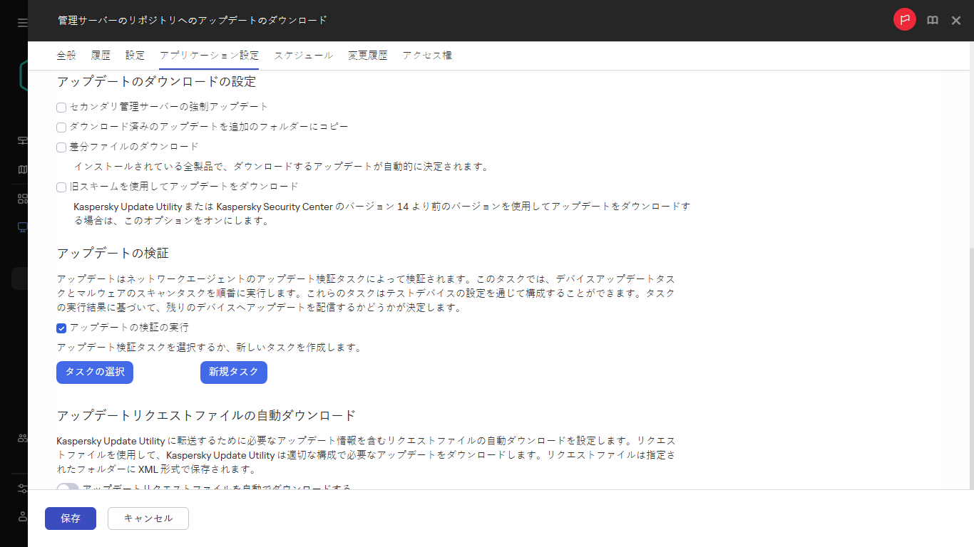Open the discovery & deployment sidebar icon
This screenshot has width=974, height=547.
click(21, 141)
